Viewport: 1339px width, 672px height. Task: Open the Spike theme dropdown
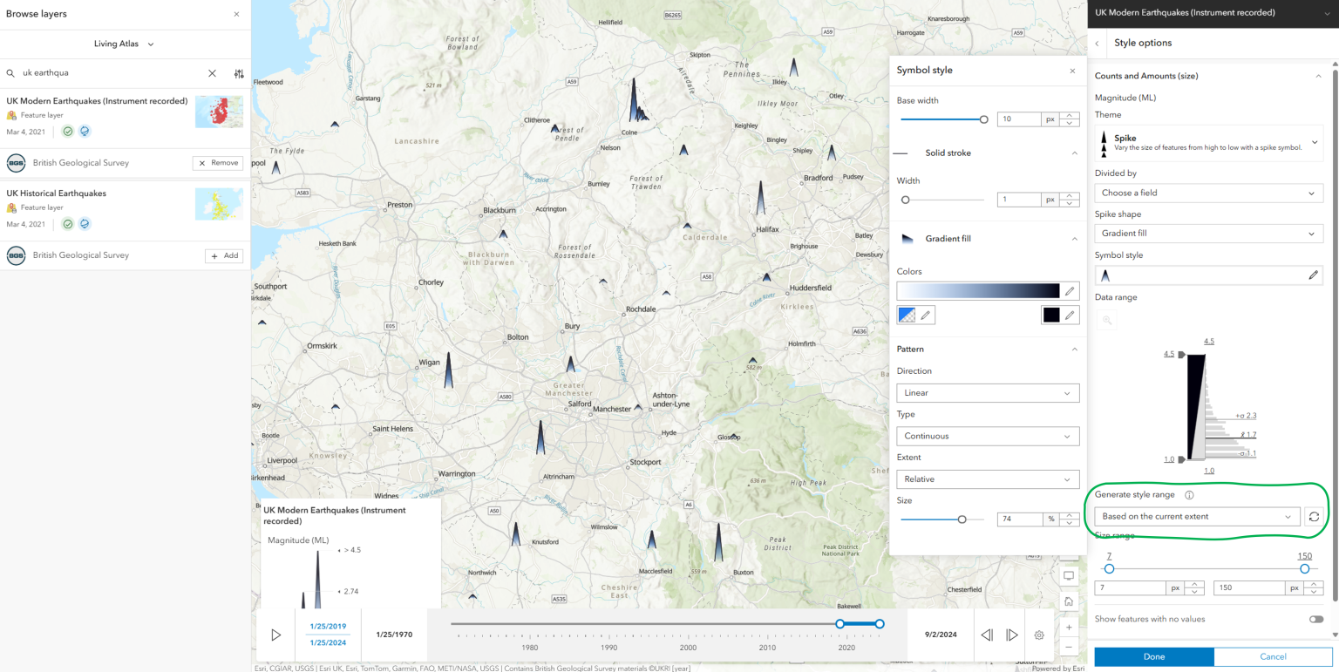1209,143
